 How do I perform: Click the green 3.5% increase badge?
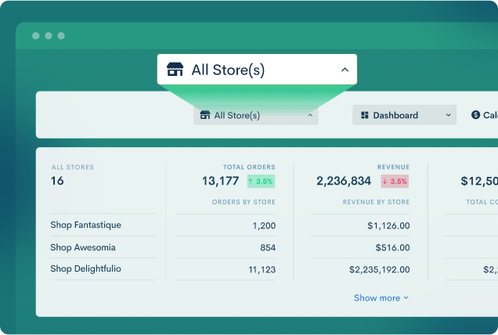[x=261, y=181]
